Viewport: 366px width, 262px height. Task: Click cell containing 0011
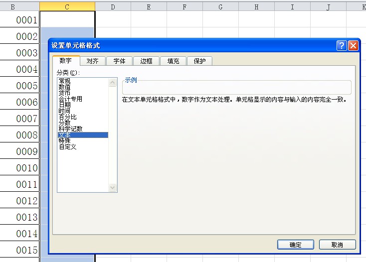tap(19, 183)
